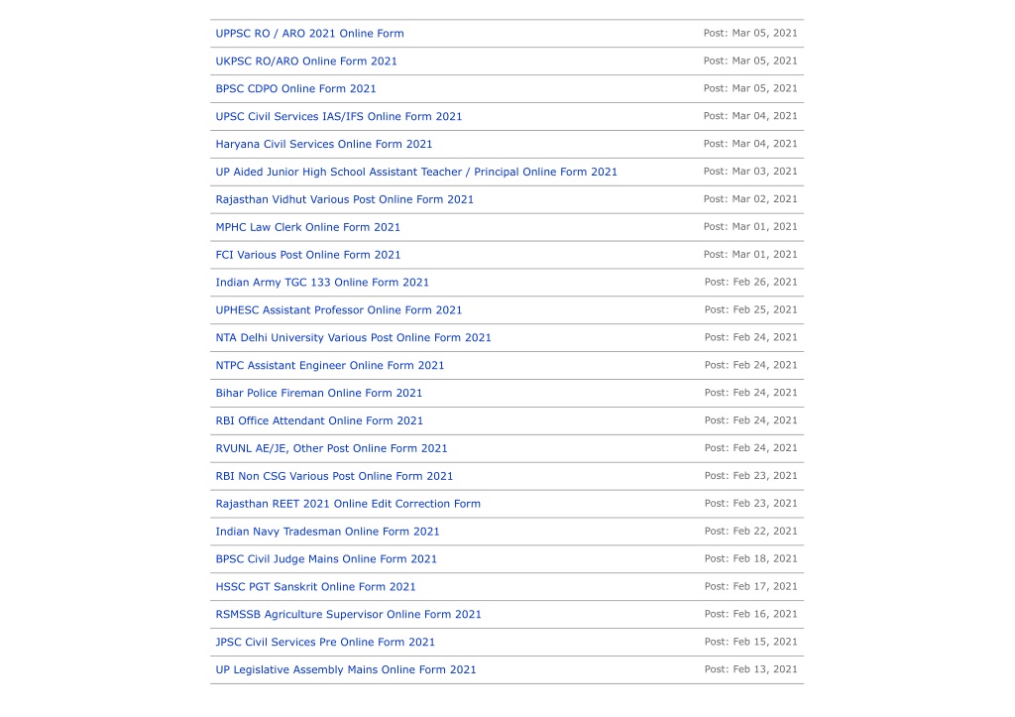Open UKPSC RO/ARO Online Form 2021 link
Screen dimensions: 1015x717
(x=306, y=61)
